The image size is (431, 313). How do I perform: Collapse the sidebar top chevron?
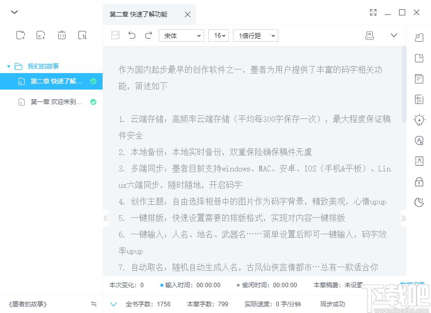[x=14, y=12]
